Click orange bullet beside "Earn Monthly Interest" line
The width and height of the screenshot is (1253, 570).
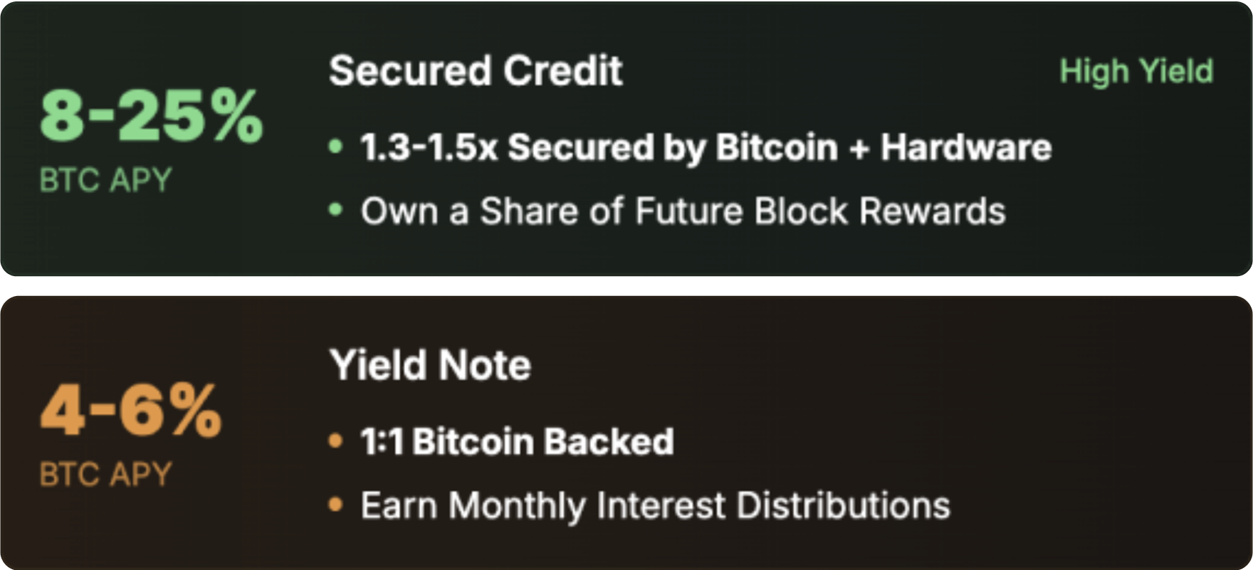pos(335,505)
